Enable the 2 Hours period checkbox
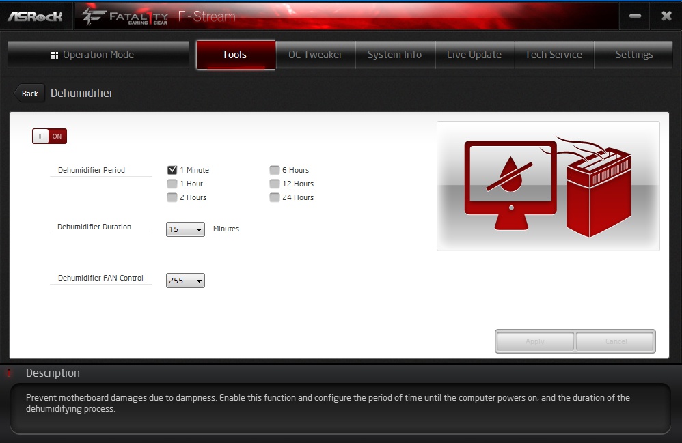 pyautogui.click(x=172, y=197)
